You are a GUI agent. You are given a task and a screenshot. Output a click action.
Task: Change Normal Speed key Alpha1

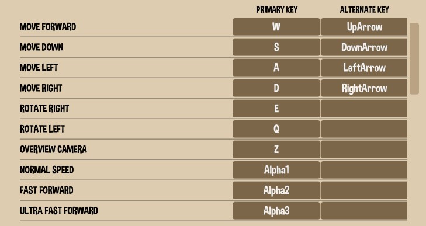pyautogui.click(x=276, y=170)
